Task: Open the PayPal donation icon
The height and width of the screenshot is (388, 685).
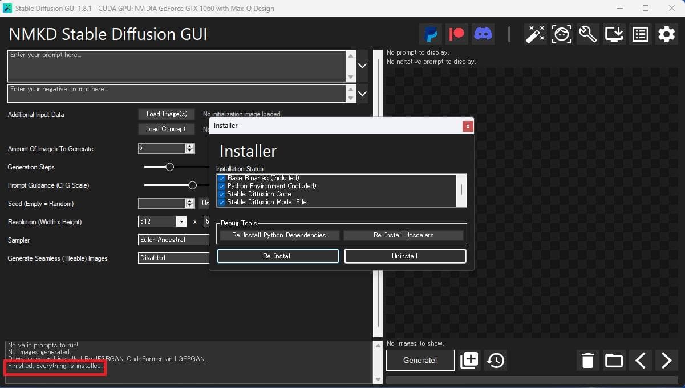Action: pos(432,34)
